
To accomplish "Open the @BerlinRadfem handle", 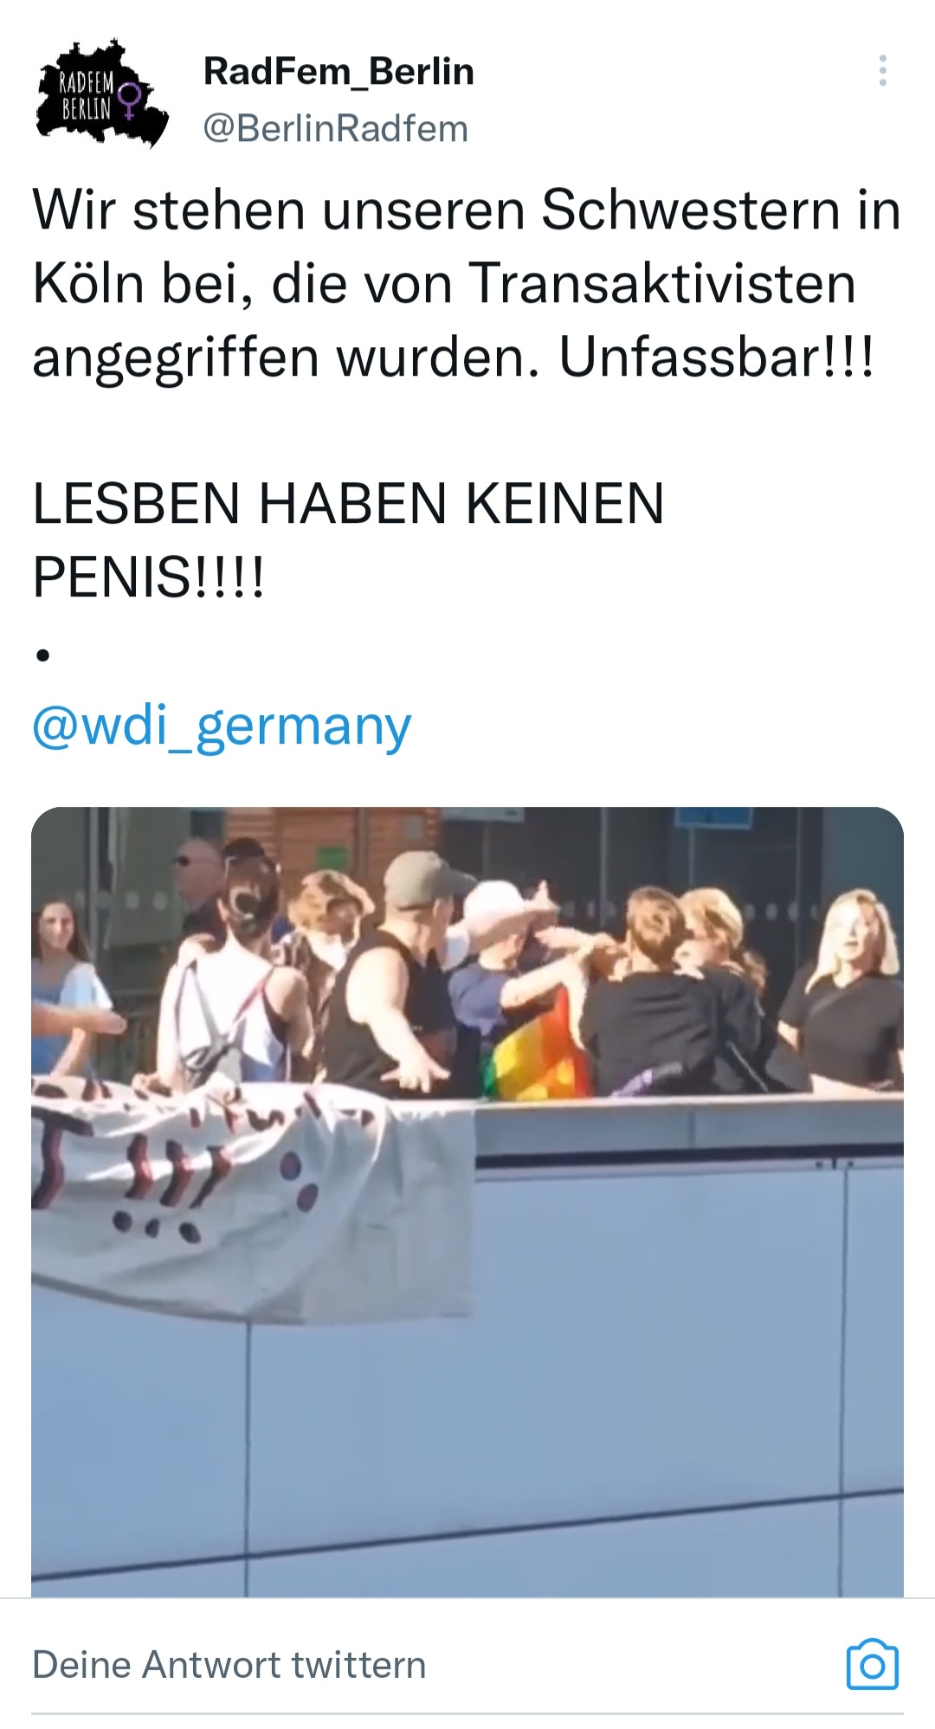I will [x=335, y=129].
